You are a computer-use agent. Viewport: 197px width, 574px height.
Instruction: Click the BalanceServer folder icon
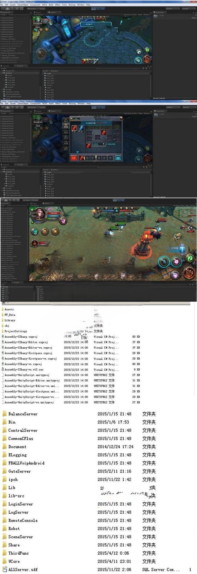click(x=5, y=414)
